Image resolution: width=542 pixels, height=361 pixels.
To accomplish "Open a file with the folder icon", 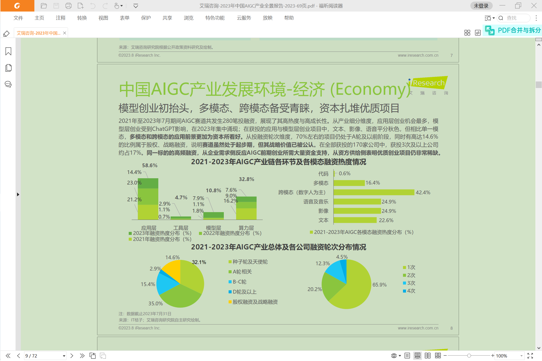I will pos(44,6).
